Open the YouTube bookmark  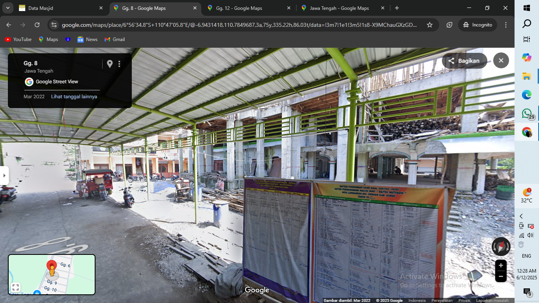pos(18,39)
